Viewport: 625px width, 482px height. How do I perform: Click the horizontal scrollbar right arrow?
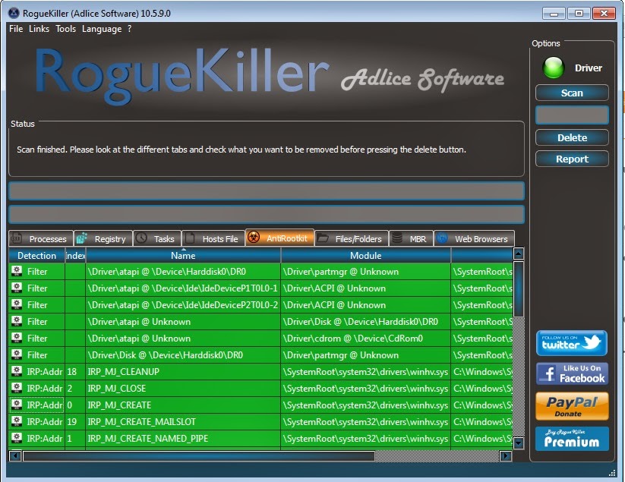(506, 455)
